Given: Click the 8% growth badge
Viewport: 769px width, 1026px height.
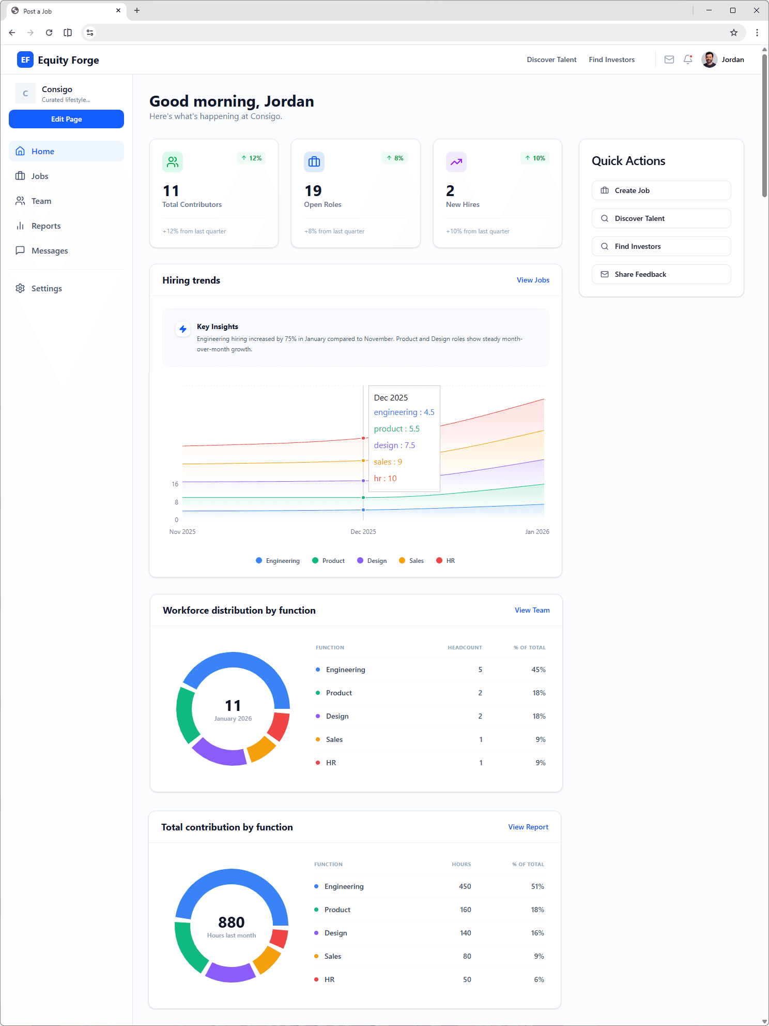Looking at the screenshot, I should [x=395, y=158].
